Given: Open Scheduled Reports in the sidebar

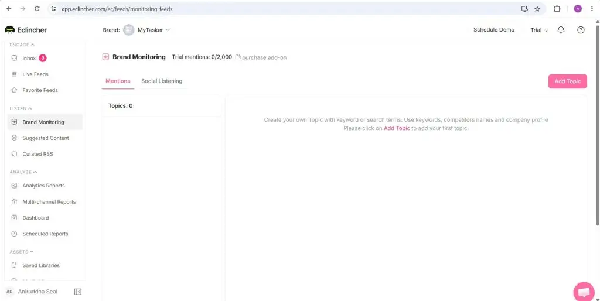Looking at the screenshot, I should (x=45, y=234).
